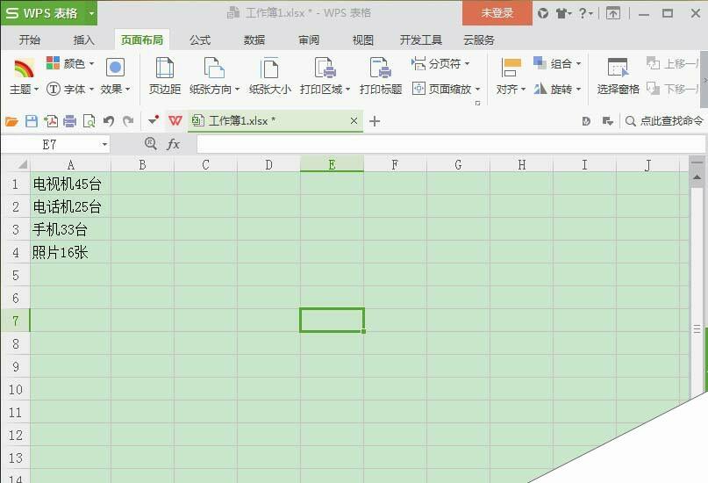Click the export to PDF icon
The width and height of the screenshot is (708, 483).
[51, 121]
